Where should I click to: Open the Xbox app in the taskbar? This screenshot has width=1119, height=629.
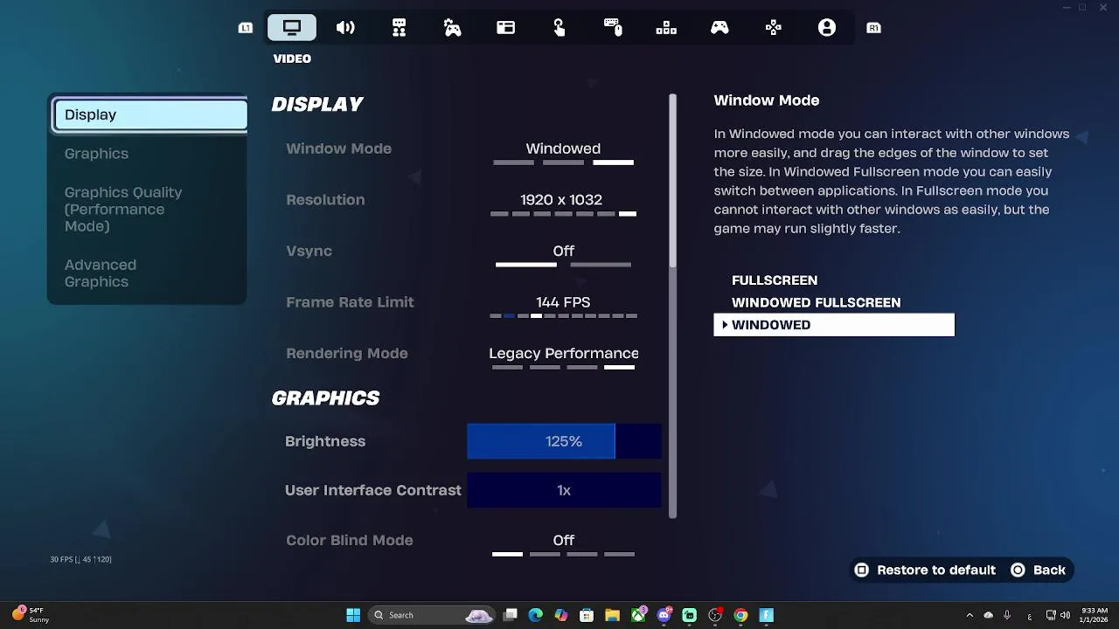pyautogui.click(x=638, y=615)
